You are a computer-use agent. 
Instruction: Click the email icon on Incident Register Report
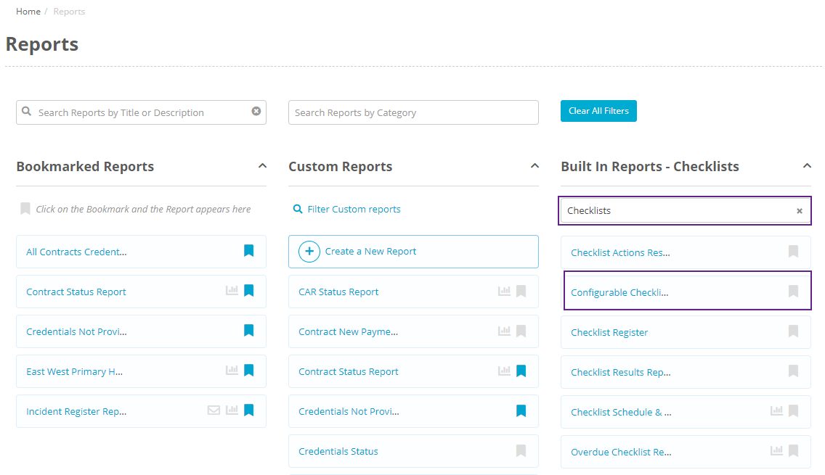coord(214,410)
